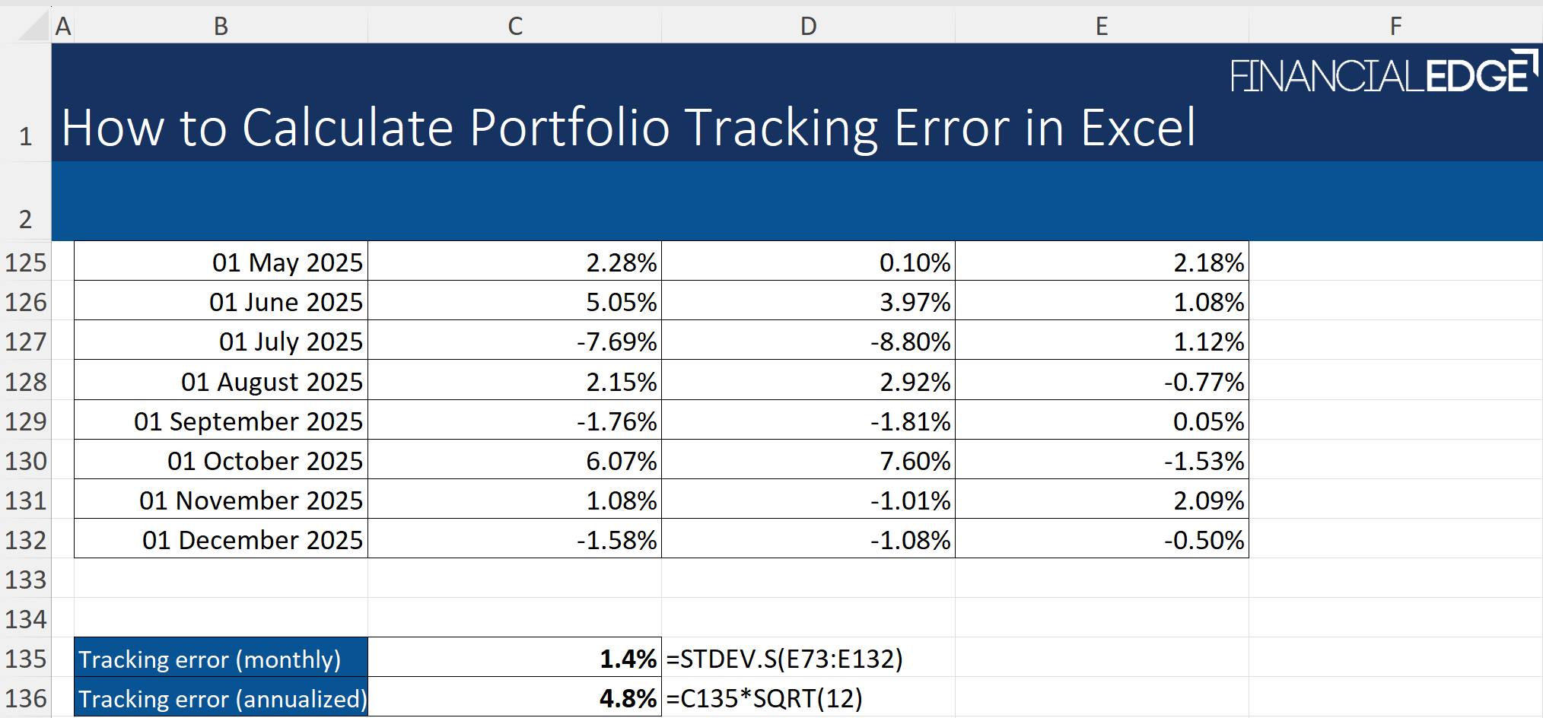Image resolution: width=1543 pixels, height=718 pixels.
Task: Click the STDEV.S formula text cell
Action: point(785,659)
